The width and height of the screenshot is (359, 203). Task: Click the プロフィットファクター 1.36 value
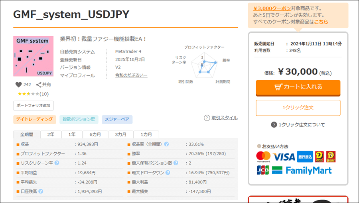click(82, 154)
